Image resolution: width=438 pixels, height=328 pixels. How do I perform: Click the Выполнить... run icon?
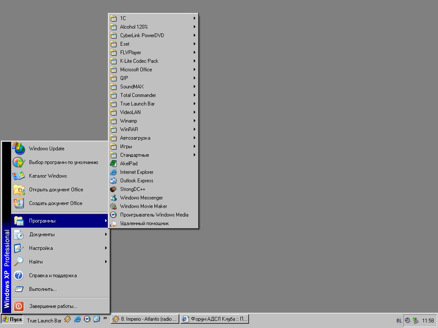point(18,289)
